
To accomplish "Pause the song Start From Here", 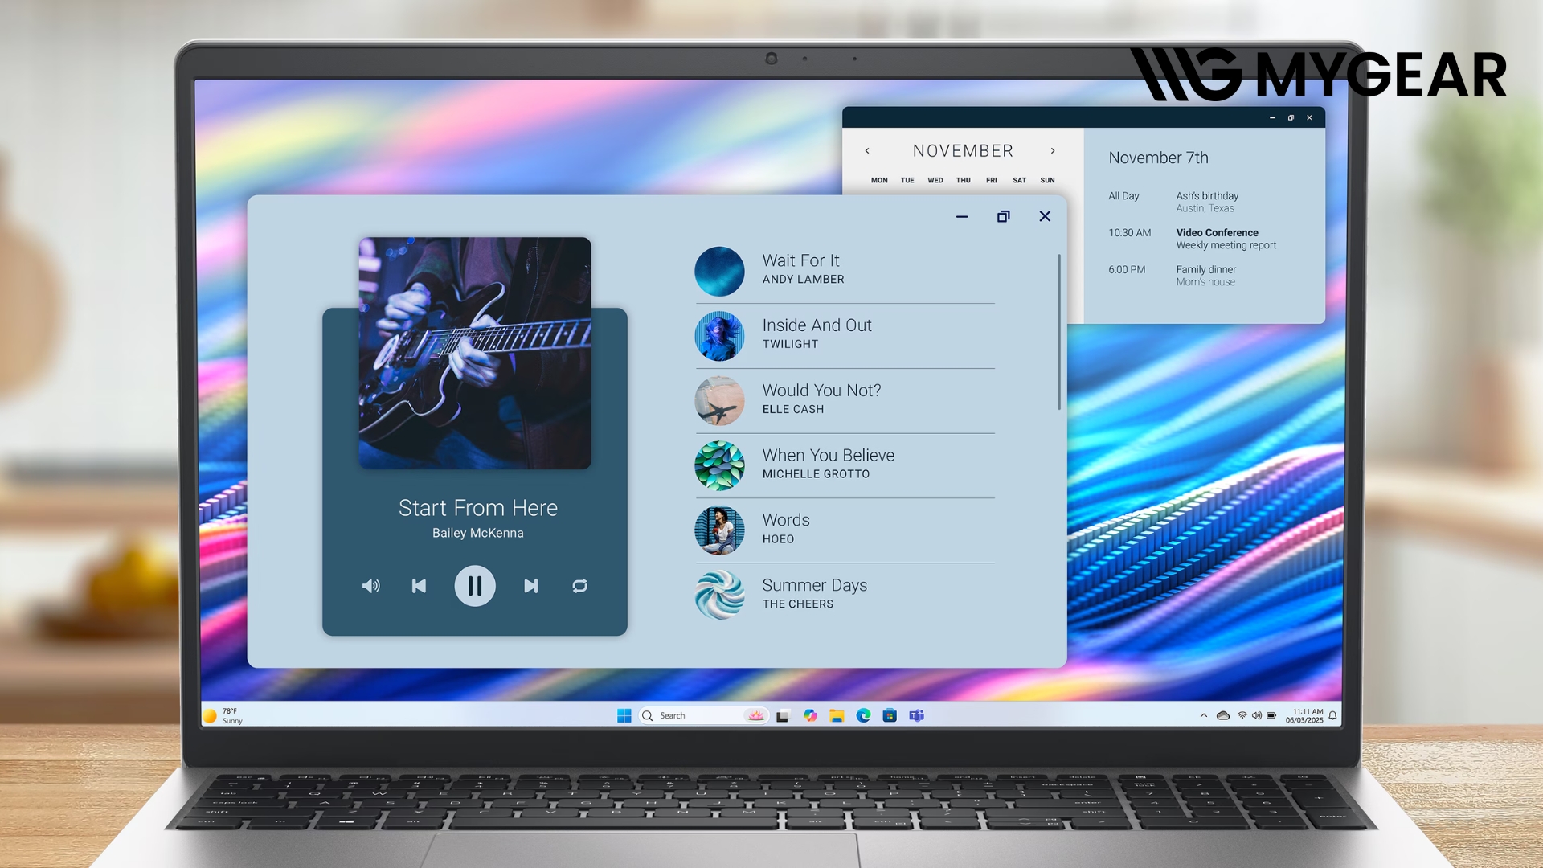I will pyautogui.click(x=475, y=586).
